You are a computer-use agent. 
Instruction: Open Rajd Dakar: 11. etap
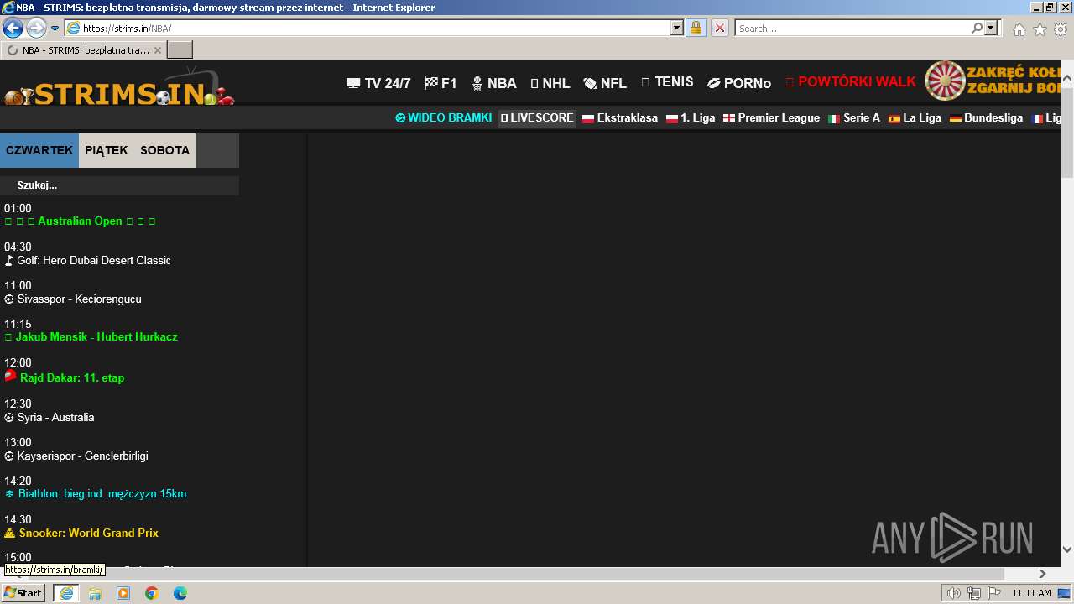[x=64, y=377]
